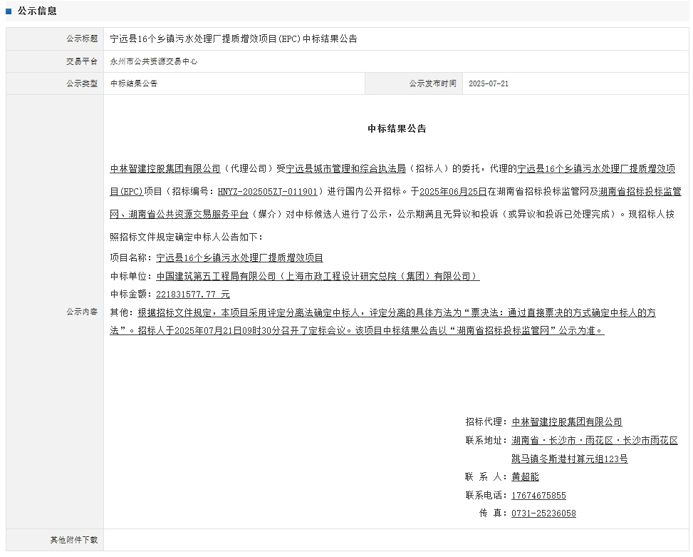Click the publish date 2025-07-21
Image resolution: width=693 pixels, height=557 pixels.
pyautogui.click(x=489, y=83)
